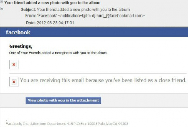Click the "You are receiving this email" notice
The width and height of the screenshot is (188, 127).
pos(103,80)
